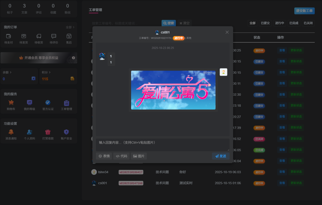Filter tickets by 已关闭
Screen dimensions: 322x205
[308, 23]
